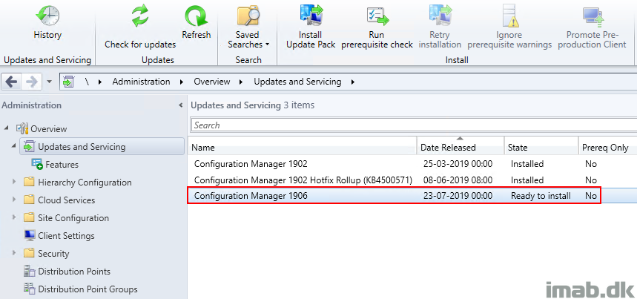
Task: Click the Updates and Servicing tree icon
Action: [x=29, y=146]
